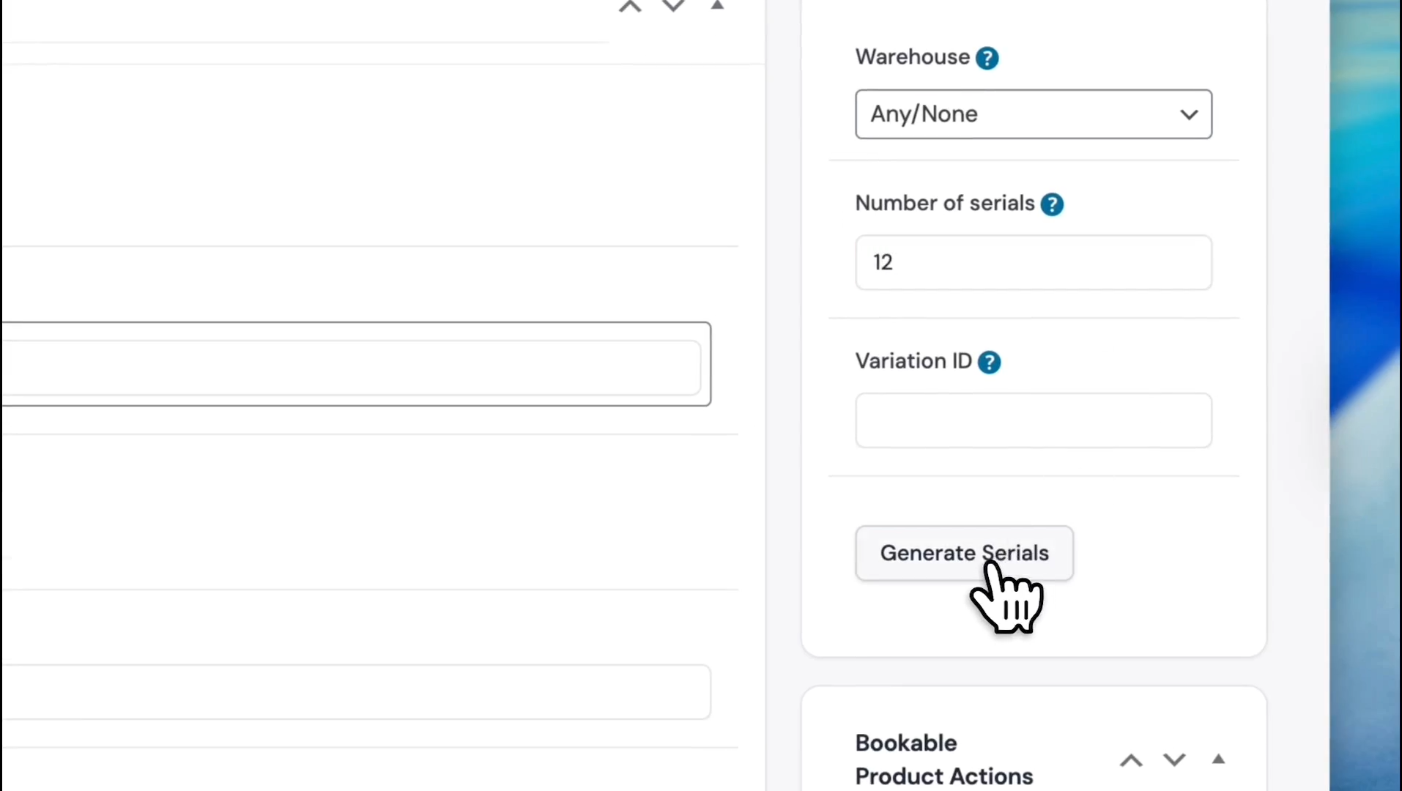Click into the empty Variation ID field

tap(1033, 420)
